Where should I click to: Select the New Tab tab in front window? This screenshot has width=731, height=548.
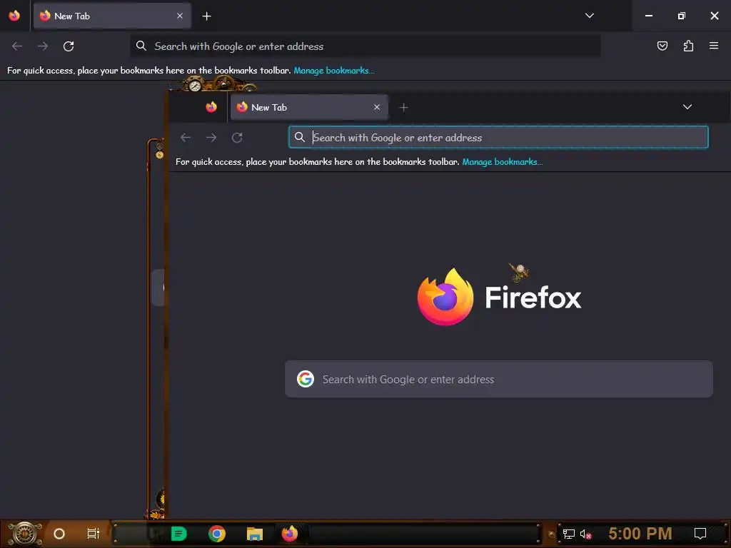tap(309, 107)
